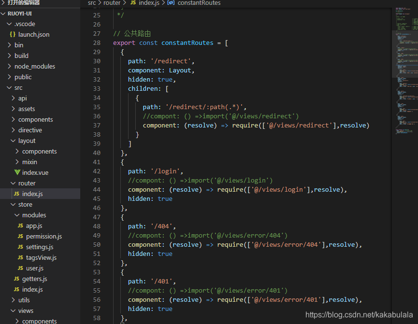Click the JS icon of store index.js
This screenshot has height=324, width=418.
coord(16,289)
